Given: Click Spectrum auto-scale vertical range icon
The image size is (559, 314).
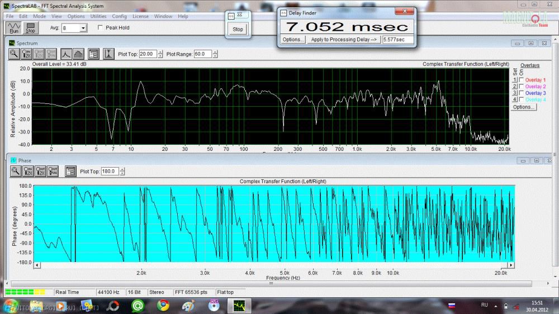Looking at the screenshot, I should 108,54.
